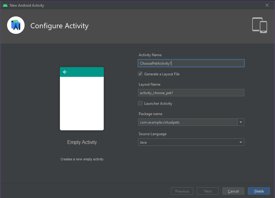Focus the Layout Name text field

click(x=191, y=93)
